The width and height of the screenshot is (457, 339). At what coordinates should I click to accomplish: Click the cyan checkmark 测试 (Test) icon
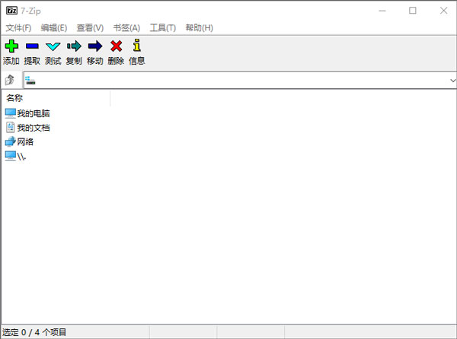pos(53,46)
